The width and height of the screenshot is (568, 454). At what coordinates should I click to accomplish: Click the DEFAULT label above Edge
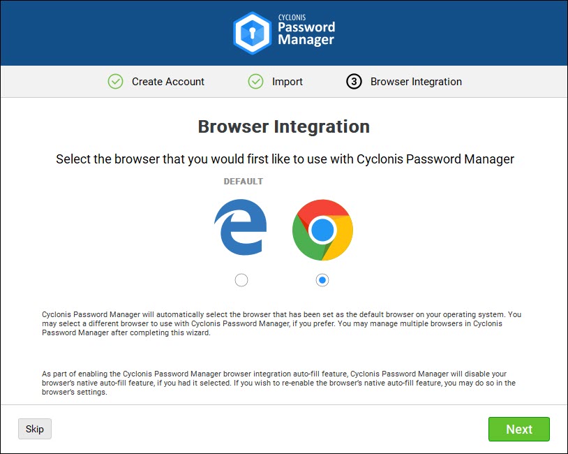pos(244,182)
